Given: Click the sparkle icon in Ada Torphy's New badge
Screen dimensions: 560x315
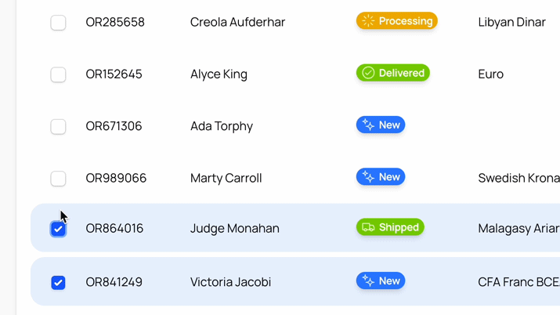Looking at the screenshot, I should pyautogui.click(x=368, y=125).
